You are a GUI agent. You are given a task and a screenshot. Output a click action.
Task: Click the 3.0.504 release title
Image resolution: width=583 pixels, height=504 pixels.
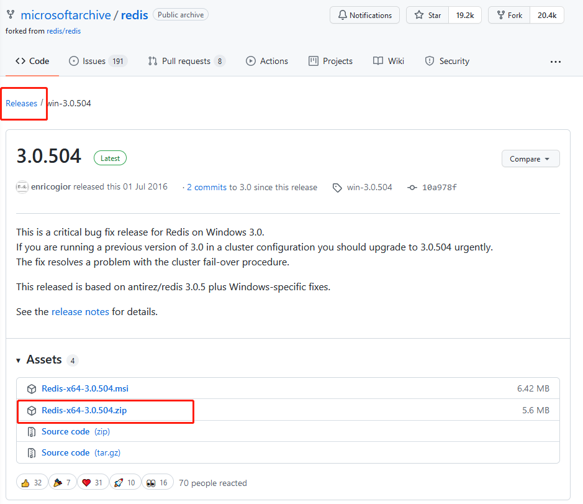48,156
